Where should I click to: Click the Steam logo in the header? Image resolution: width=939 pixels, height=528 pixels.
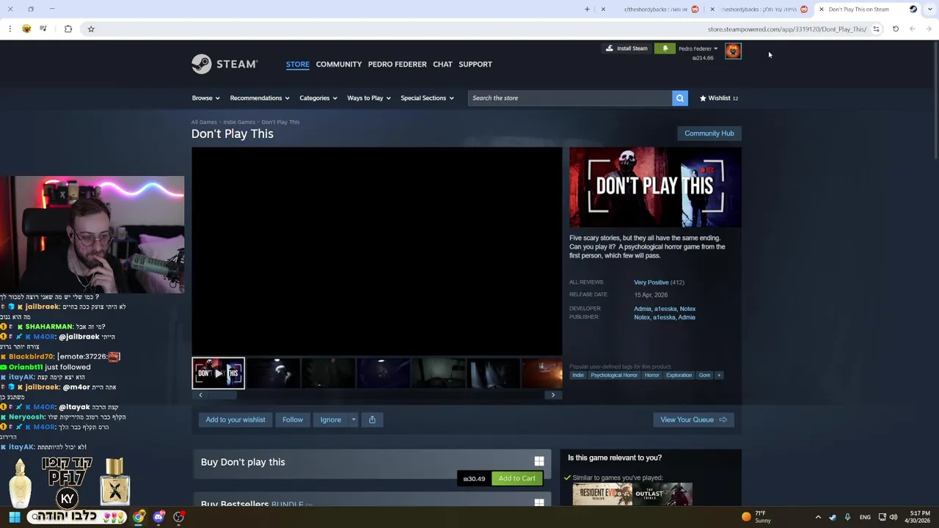coord(224,64)
